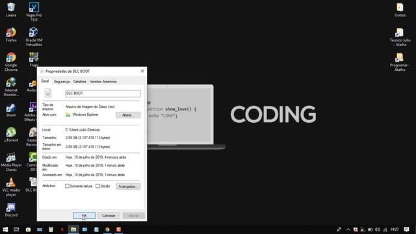
Task: Switch to the Detalhes tab
Action: pos(79,82)
